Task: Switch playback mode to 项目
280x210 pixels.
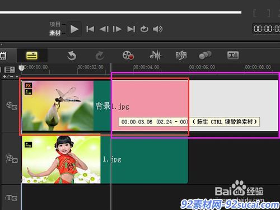Action: click(x=55, y=24)
